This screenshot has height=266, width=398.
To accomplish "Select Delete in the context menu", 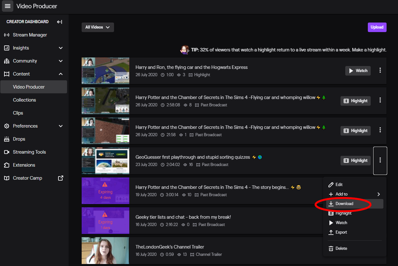I will pyautogui.click(x=354, y=249).
